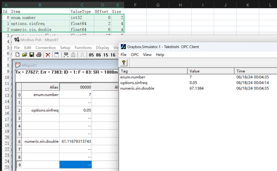
Task: Select column E header in the spreadsheet
Action: 118,5
